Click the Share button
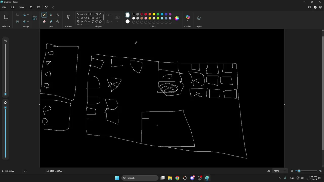Viewport: 324px width, 182px height. 38,7
